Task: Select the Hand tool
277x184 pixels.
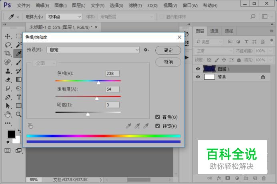Action: click(8, 115)
